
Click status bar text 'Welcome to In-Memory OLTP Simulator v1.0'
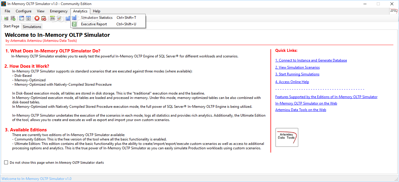coord(37,179)
